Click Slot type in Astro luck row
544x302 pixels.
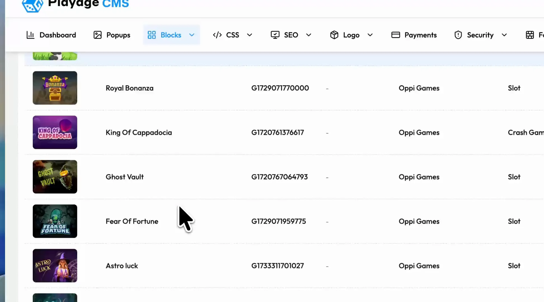pos(514,266)
